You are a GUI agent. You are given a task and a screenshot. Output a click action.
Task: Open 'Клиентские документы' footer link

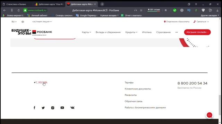pos(138,89)
